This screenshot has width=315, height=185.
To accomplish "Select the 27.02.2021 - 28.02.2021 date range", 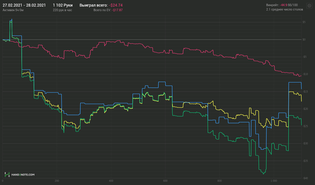I will point(24,5).
